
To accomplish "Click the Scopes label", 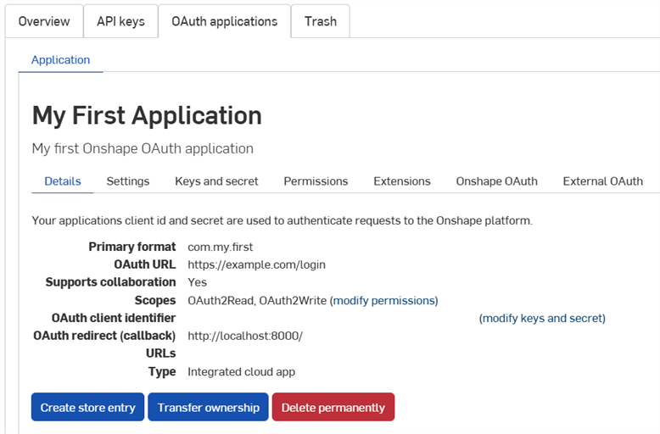I will 155,300.
